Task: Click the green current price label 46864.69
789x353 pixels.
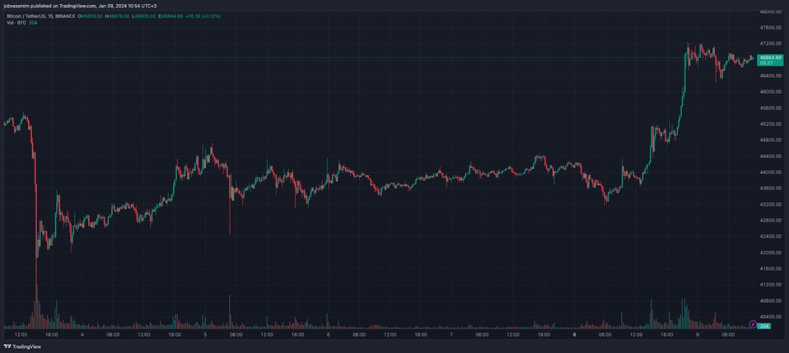Action: (x=770, y=57)
